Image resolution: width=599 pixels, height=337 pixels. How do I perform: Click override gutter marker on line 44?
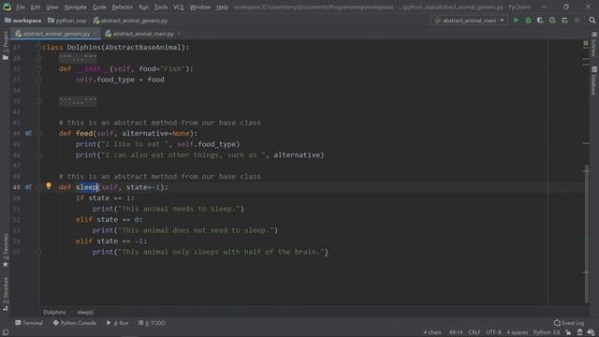pos(28,133)
